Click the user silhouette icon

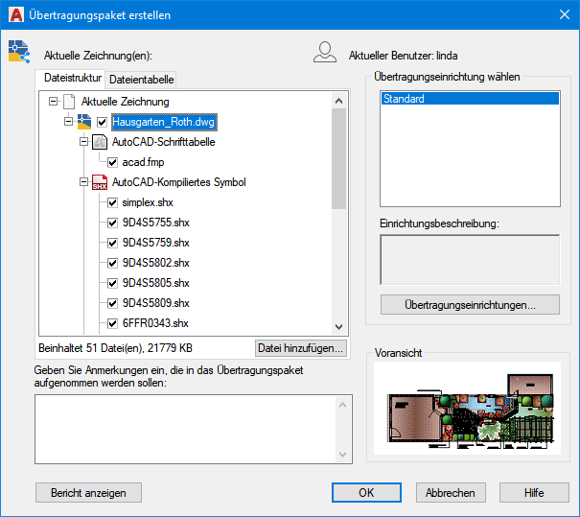click(325, 53)
